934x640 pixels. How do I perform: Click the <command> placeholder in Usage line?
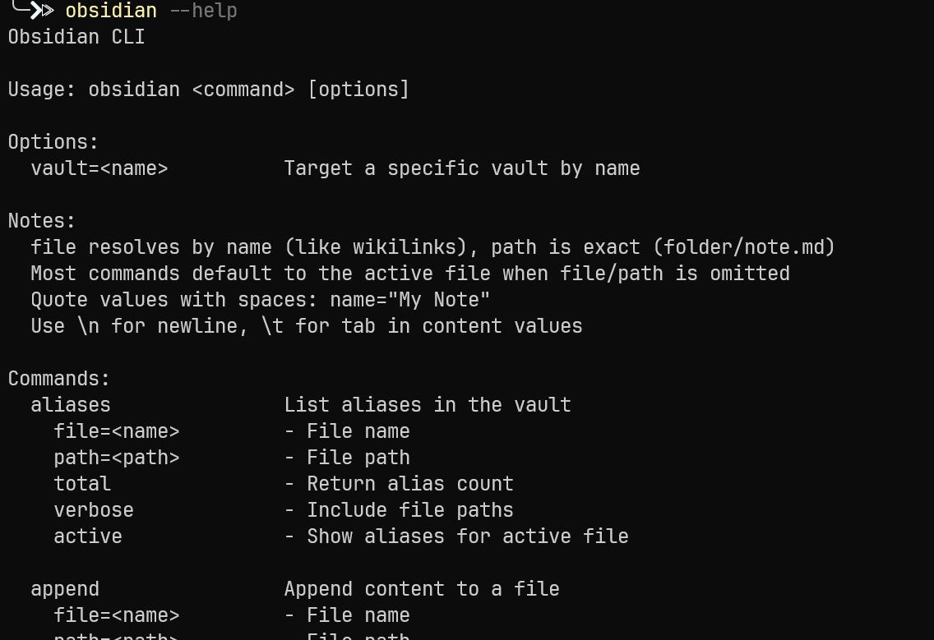[x=243, y=90]
